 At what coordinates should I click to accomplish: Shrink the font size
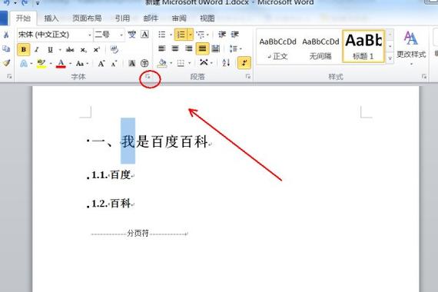[114, 64]
